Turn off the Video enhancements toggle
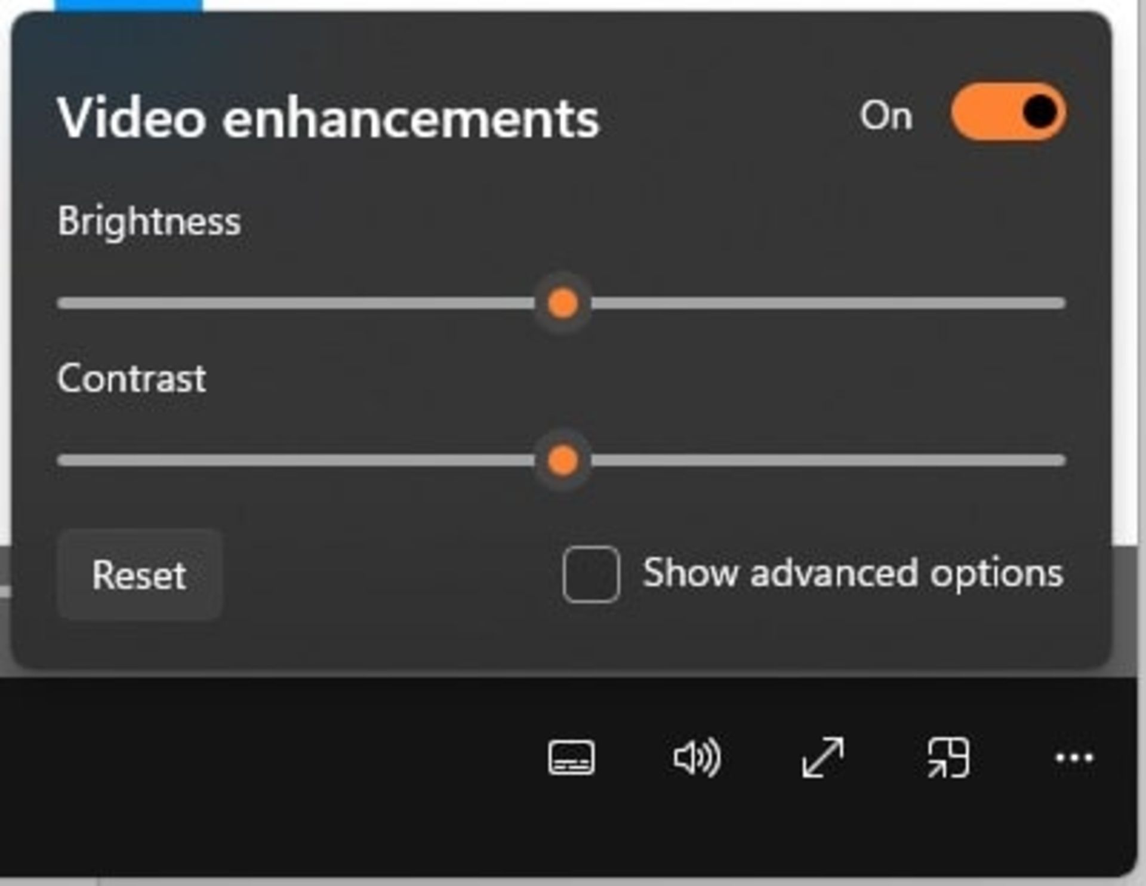Screen dimensions: 1146x886 (x=1008, y=112)
